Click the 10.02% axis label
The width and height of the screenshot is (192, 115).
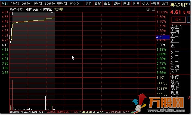[x=162, y=12]
